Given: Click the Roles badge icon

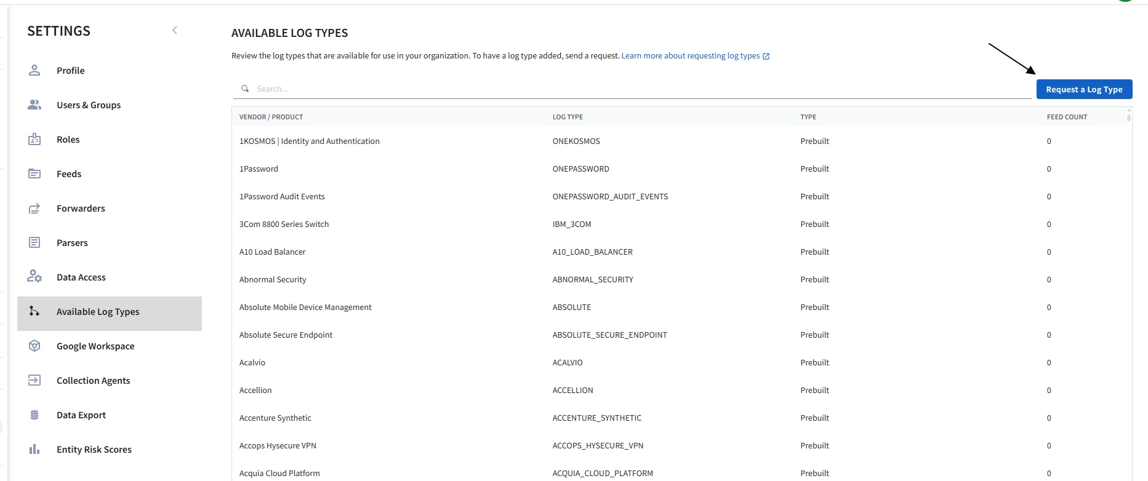Looking at the screenshot, I should pos(34,139).
